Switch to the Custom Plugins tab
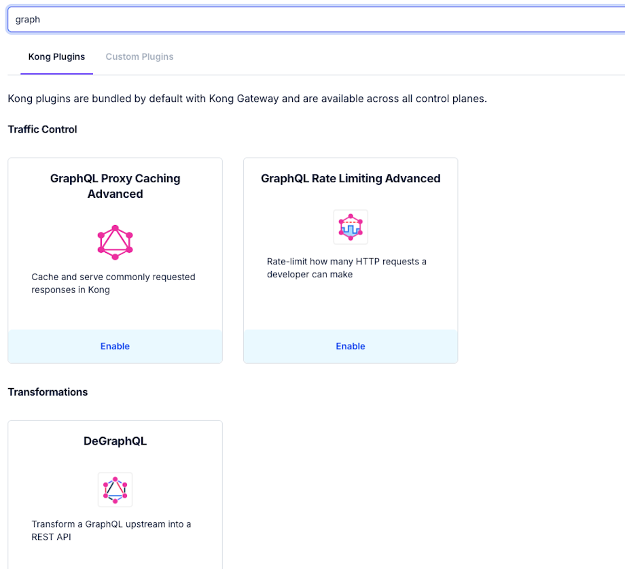 click(x=139, y=56)
